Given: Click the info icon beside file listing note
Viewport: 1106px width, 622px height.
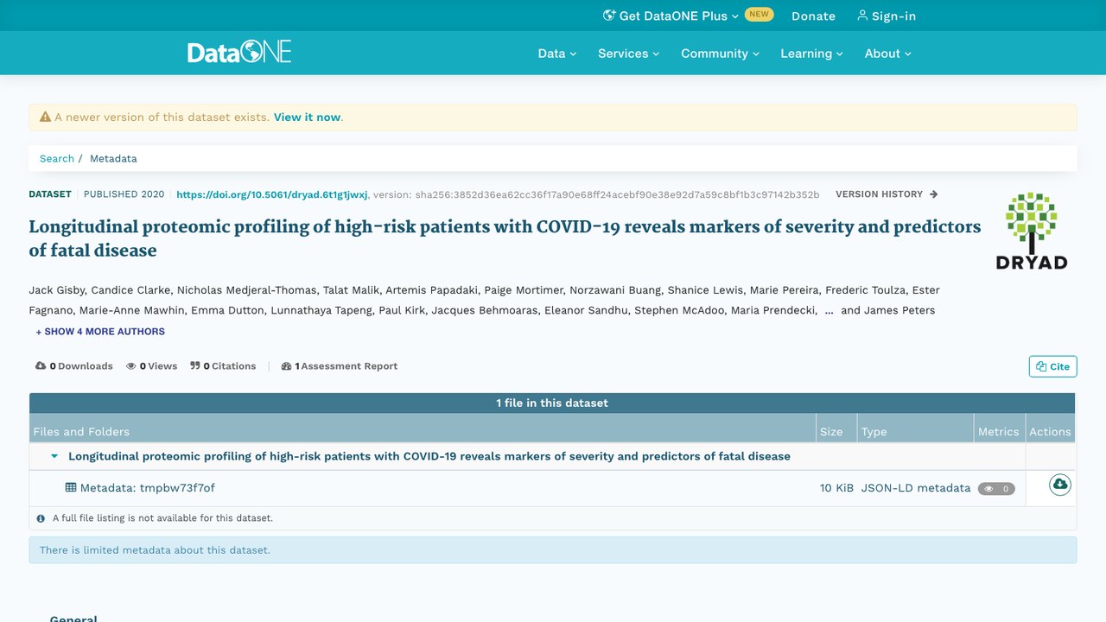Looking at the screenshot, I should [x=41, y=518].
